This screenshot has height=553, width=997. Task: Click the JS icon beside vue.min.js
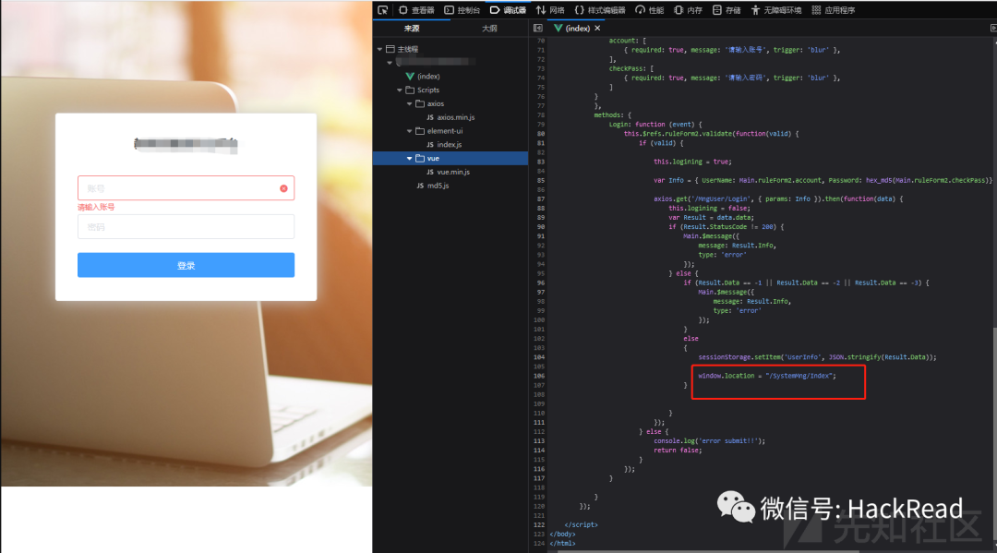point(430,172)
